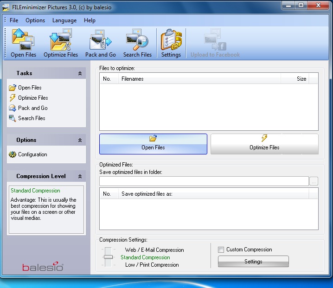Viewport: 333px width, 288px height.
Task: Select the Standard Compression slider label
Action: 145,257
